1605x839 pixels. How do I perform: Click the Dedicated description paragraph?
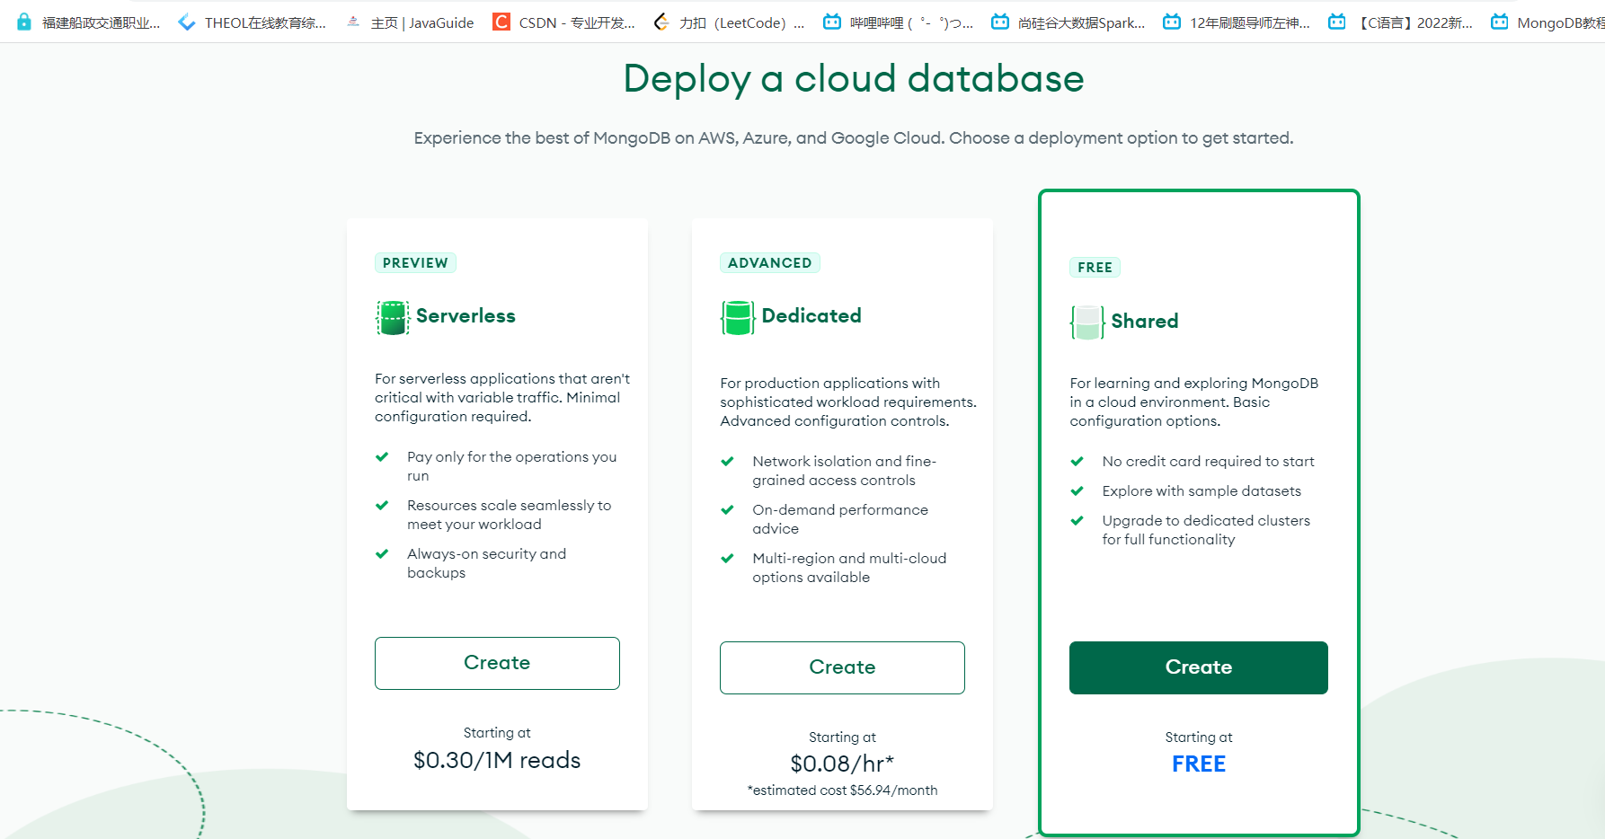(x=848, y=402)
